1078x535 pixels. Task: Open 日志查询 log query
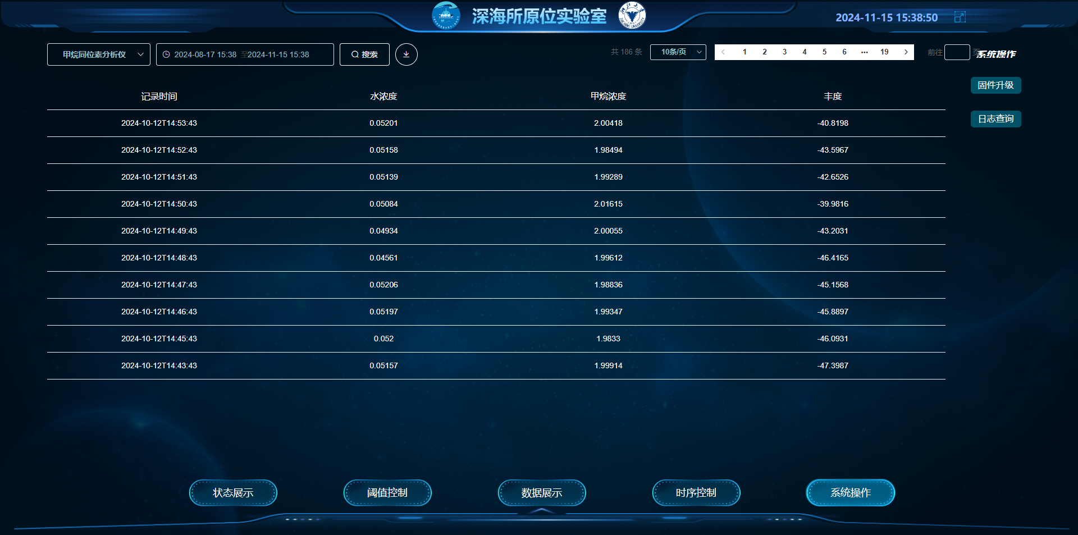coord(995,119)
